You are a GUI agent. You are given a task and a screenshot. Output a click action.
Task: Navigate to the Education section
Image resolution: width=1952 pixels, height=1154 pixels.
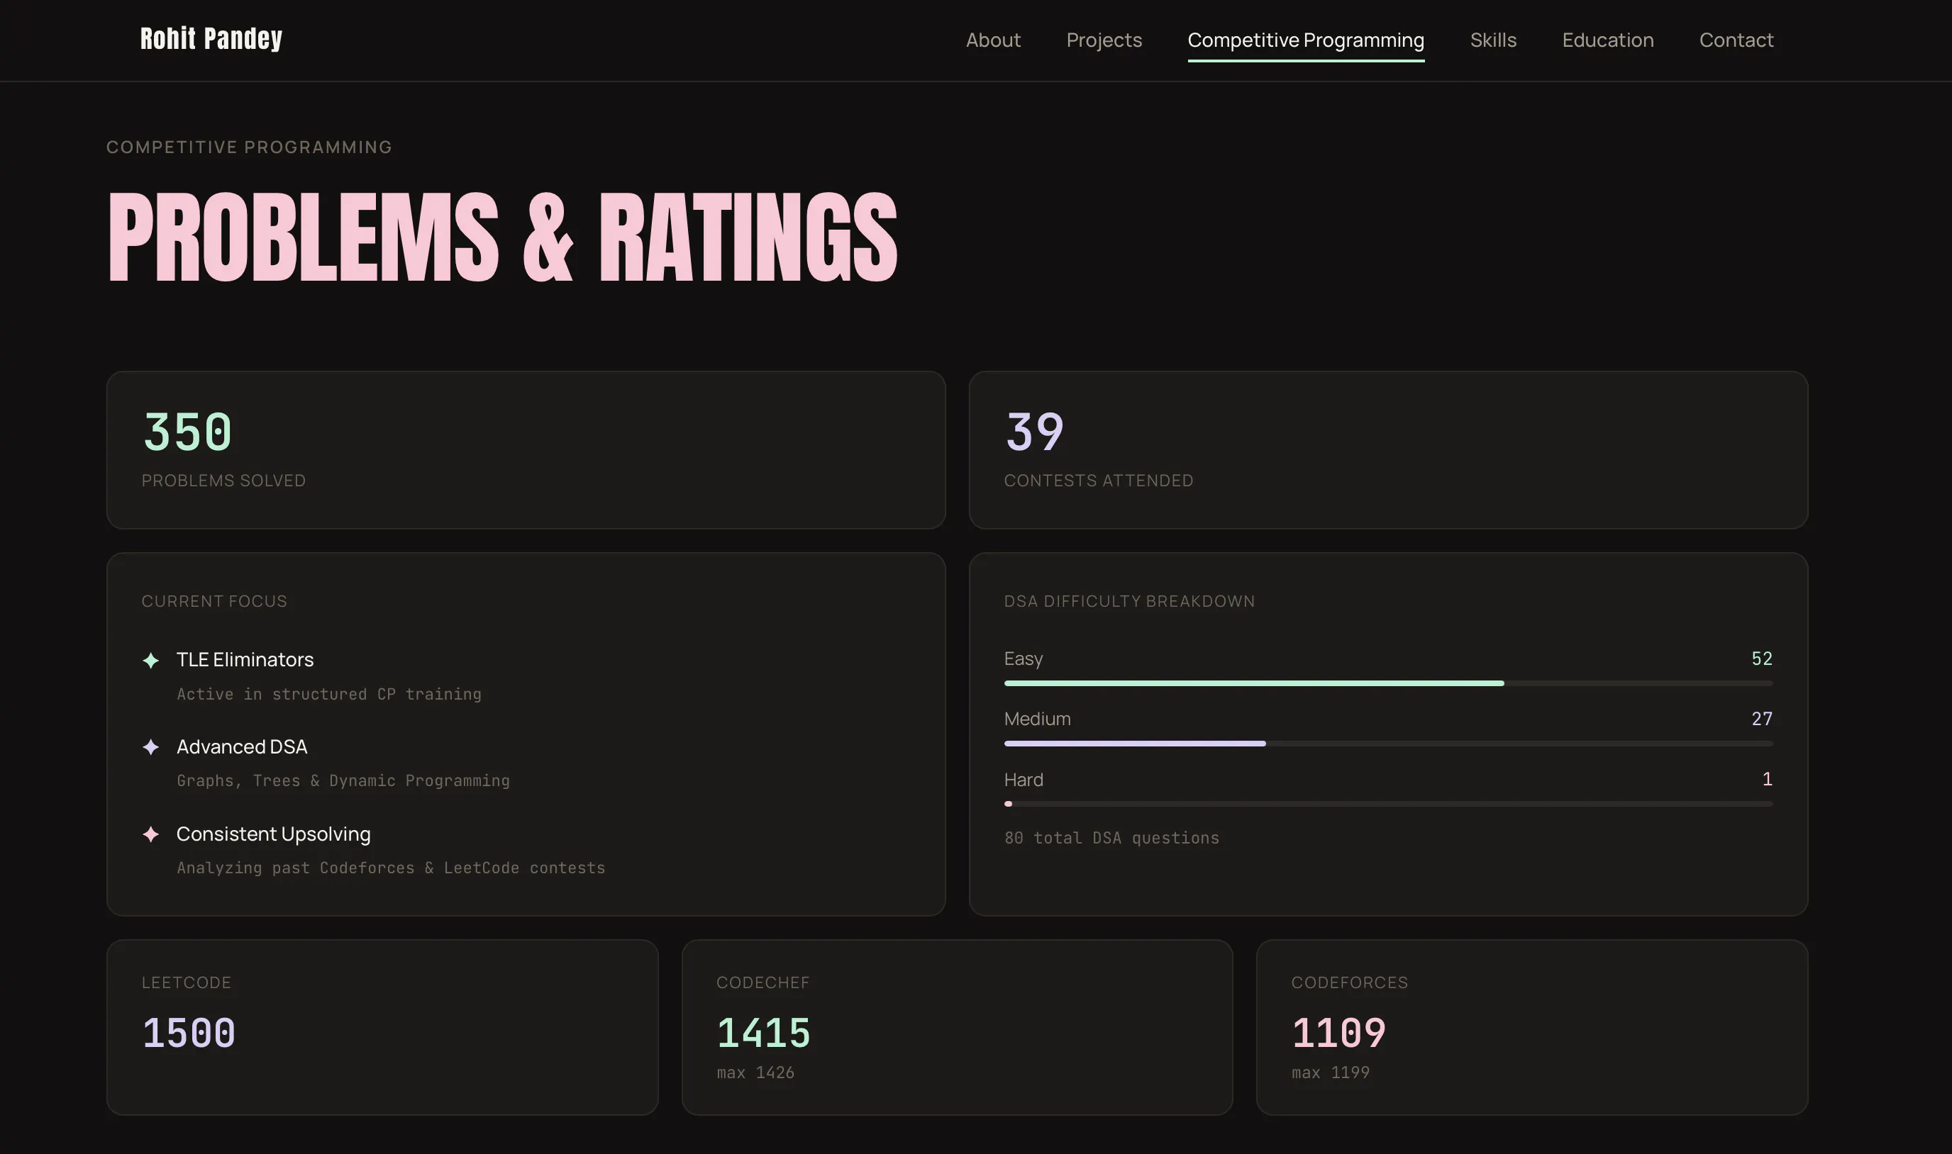coord(1607,40)
